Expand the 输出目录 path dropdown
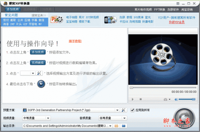 tap(110, 126)
